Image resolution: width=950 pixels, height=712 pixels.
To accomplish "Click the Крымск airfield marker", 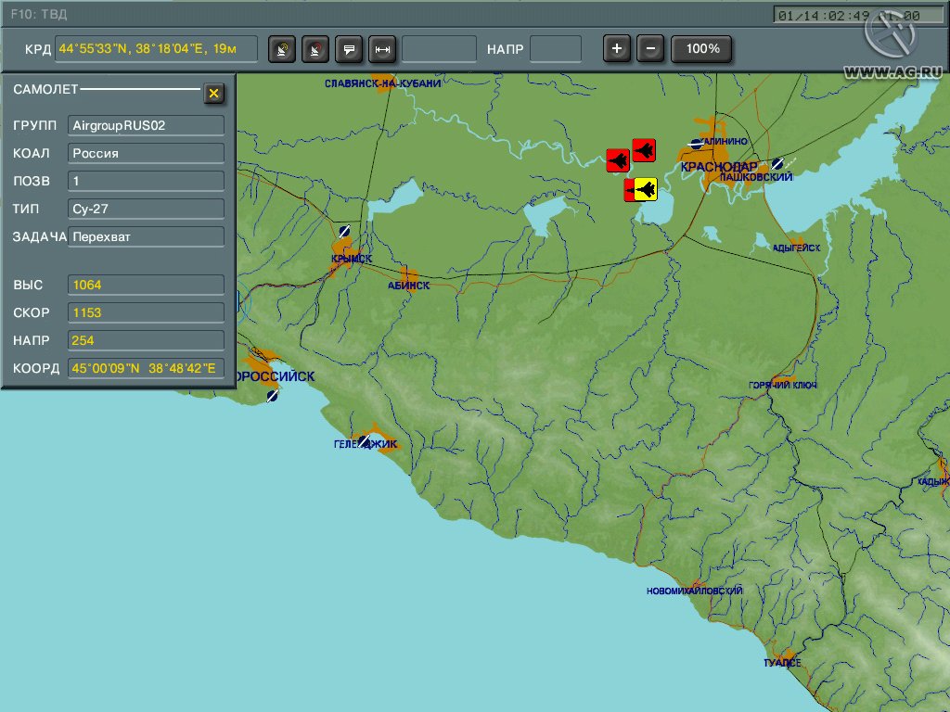I will (x=344, y=231).
